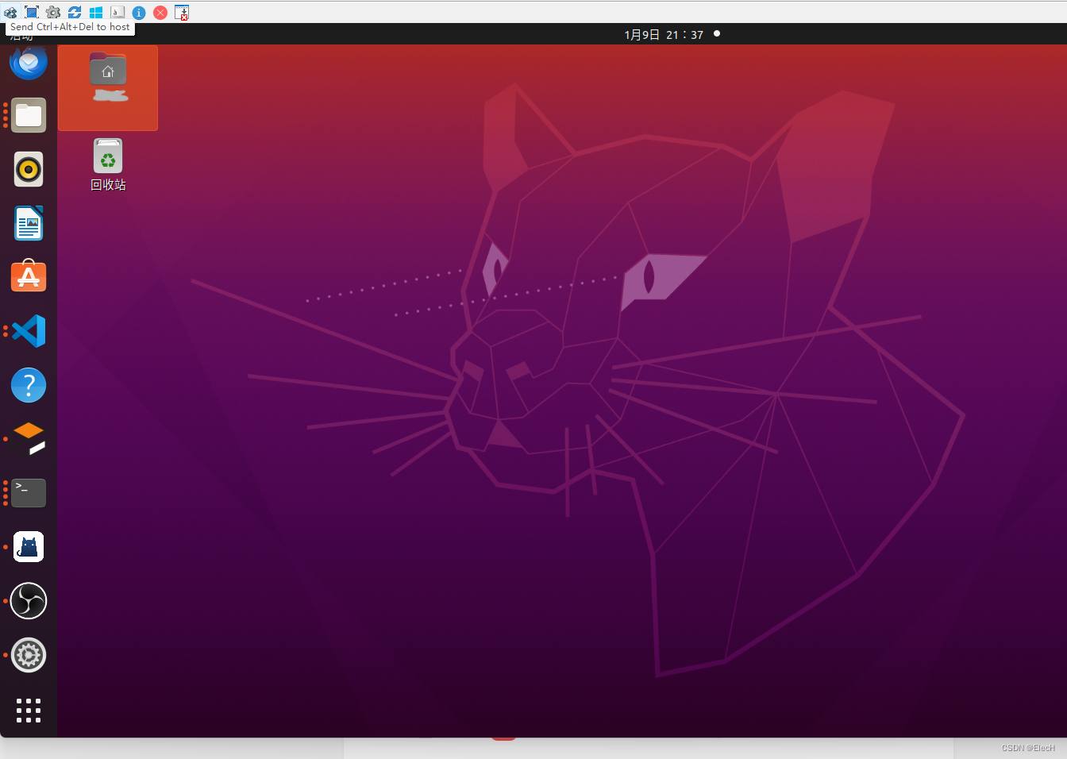
Task: Open the on-screen keyboard toolbar icon
Action: tap(117, 12)
